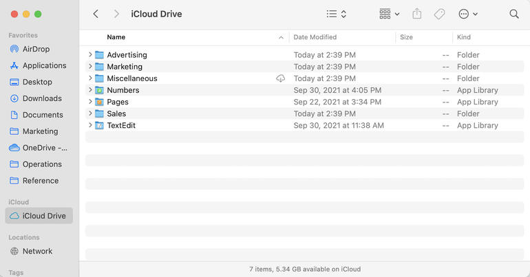Screen dimensions: 530x277
Task: Open Desktop in the sidebar
Action: tap(39, 82)
